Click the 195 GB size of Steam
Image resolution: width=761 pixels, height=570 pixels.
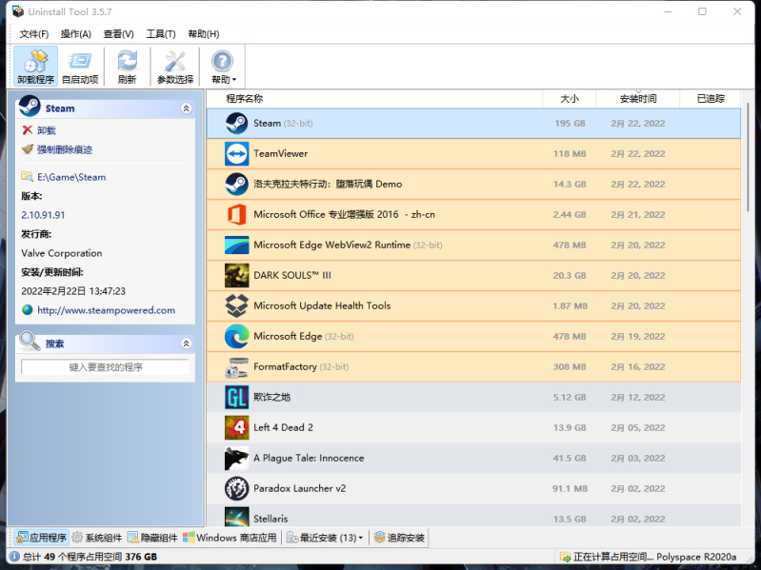(570, 123)
